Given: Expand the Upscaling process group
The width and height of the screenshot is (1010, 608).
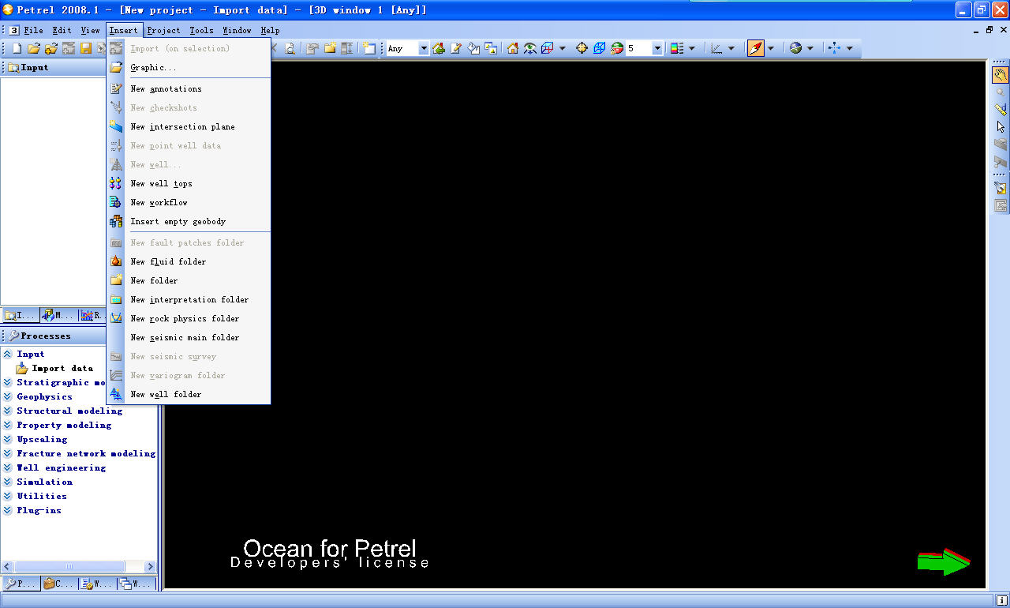Looking at the screenshot, I should pos(7,440).
